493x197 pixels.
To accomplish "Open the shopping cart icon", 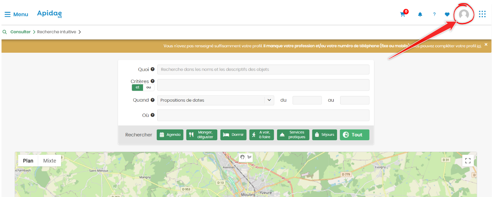I will pyautogui.click(x=403, y=15).
